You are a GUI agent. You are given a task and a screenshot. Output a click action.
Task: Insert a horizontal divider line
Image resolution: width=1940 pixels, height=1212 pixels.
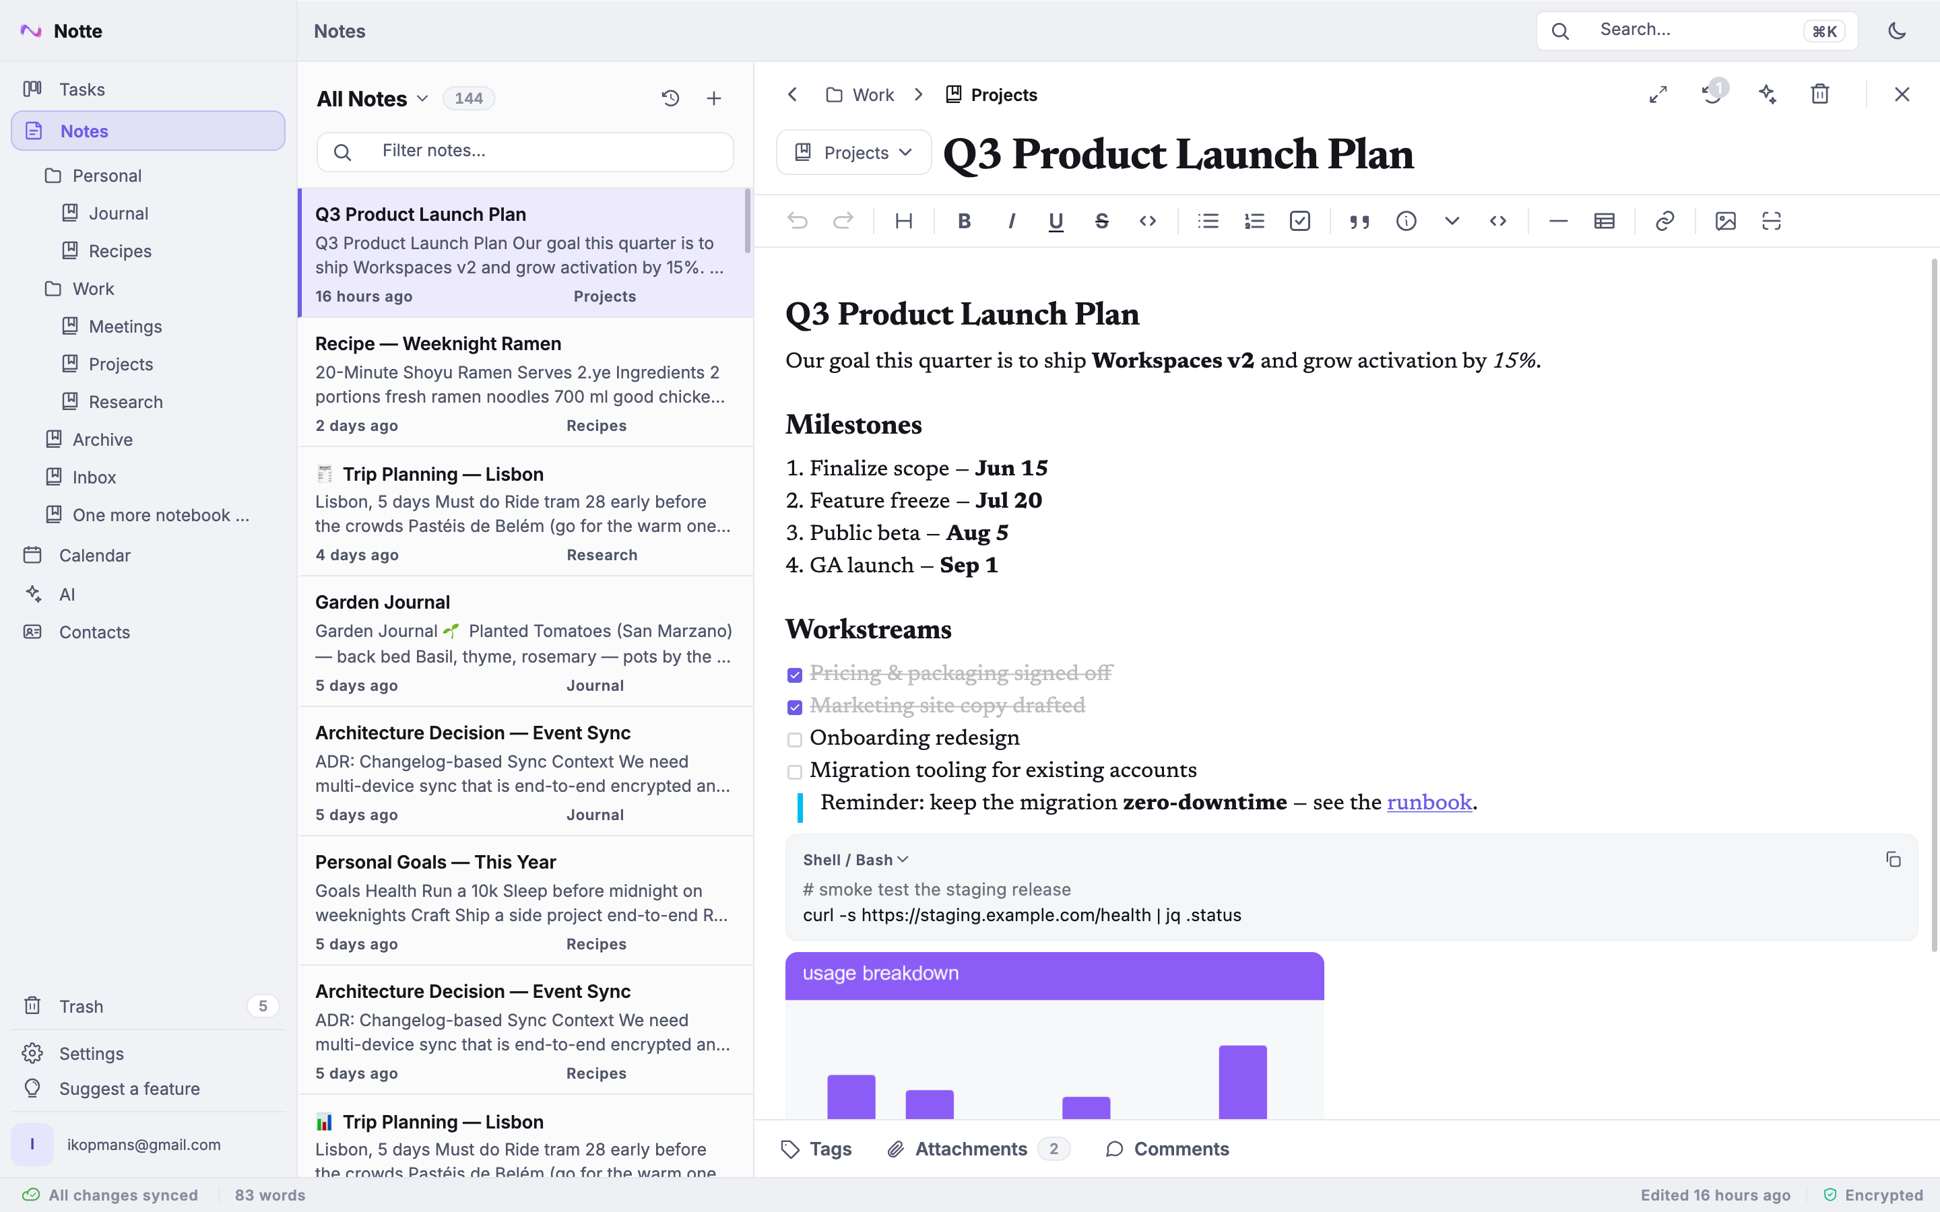(1557, 220)
